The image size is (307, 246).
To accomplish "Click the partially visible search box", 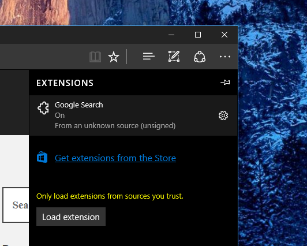I will pyautogui.click(x=16, y=205).
